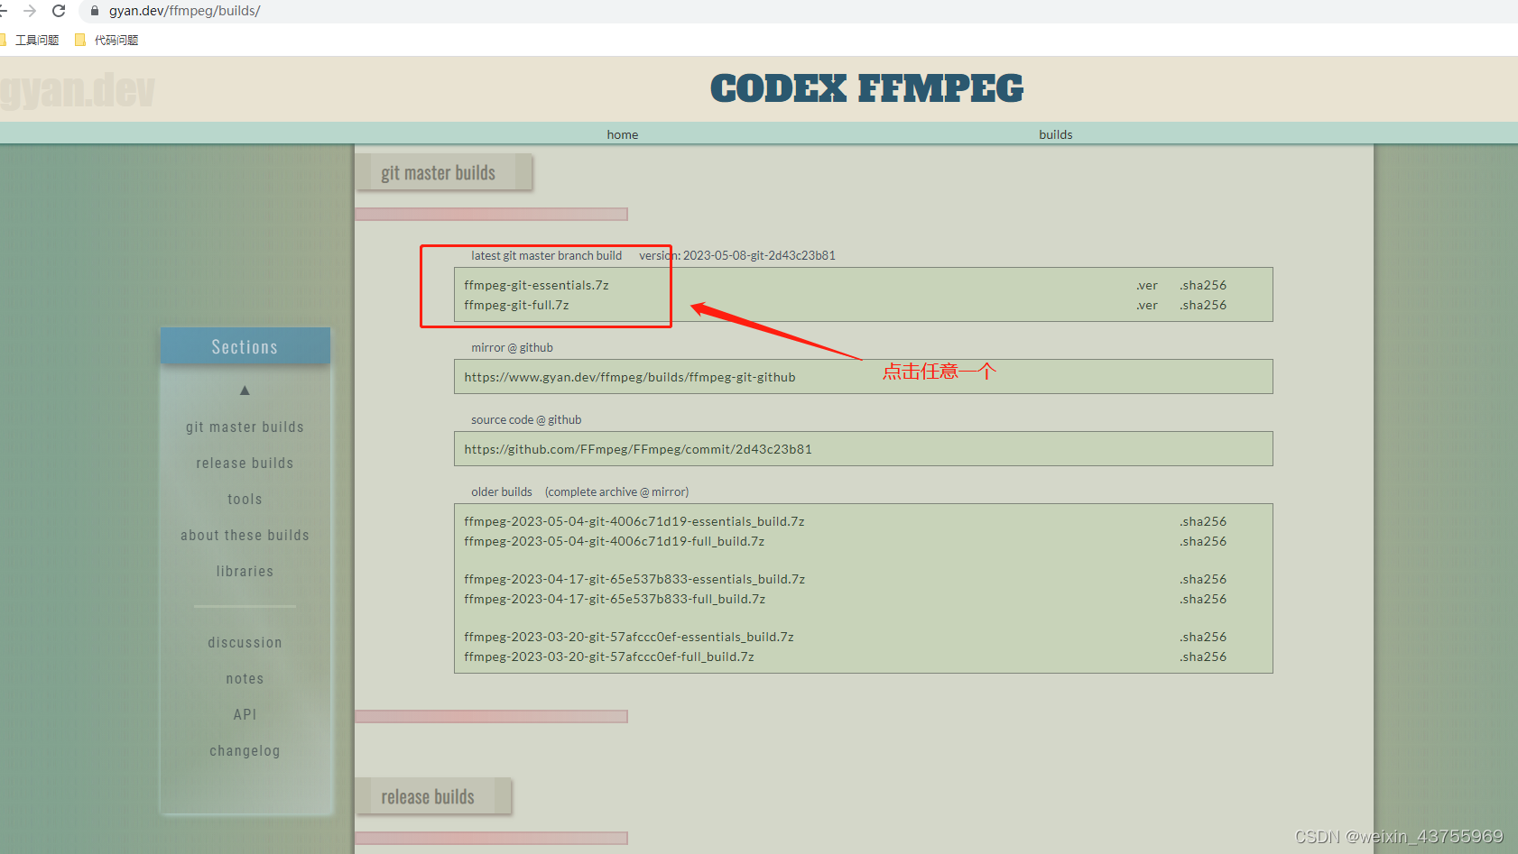
Task: Download ffmpeg-git-essentials.7z
Action: tap(536, 285)
